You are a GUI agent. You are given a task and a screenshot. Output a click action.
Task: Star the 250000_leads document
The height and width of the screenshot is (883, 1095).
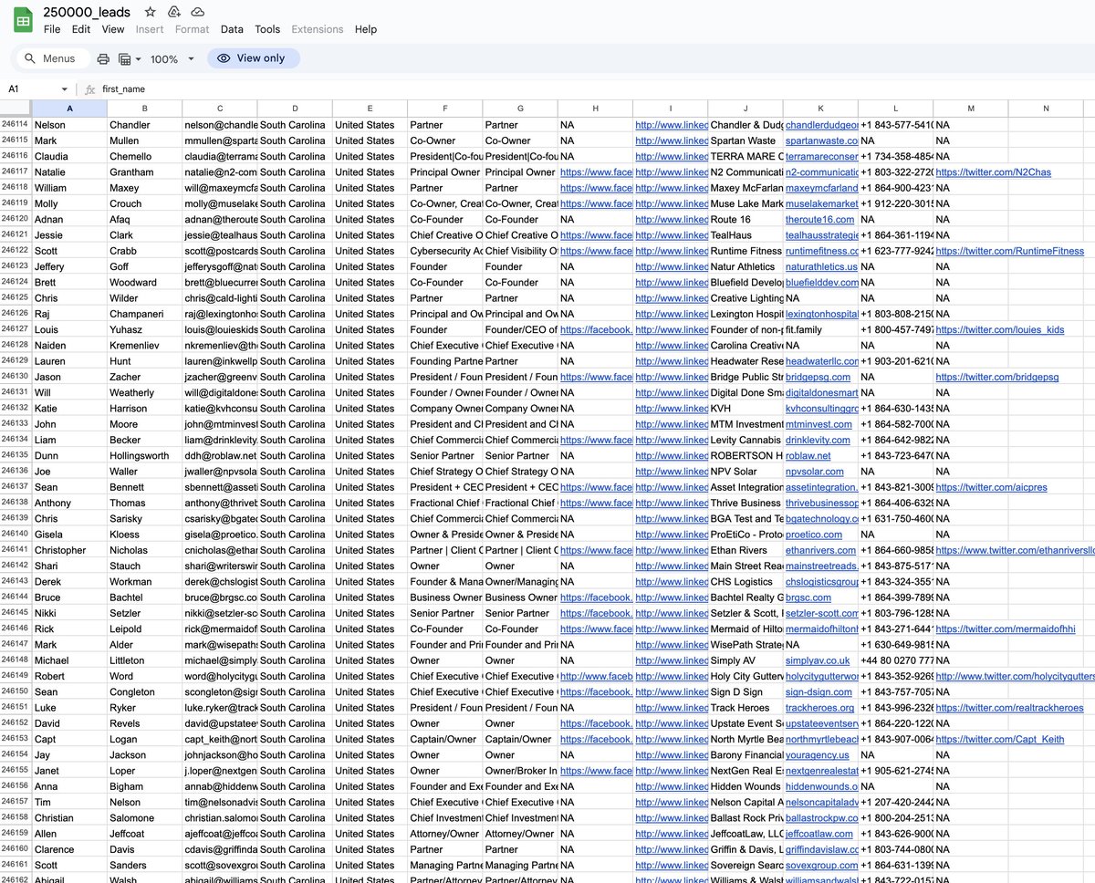pos(150,12)
